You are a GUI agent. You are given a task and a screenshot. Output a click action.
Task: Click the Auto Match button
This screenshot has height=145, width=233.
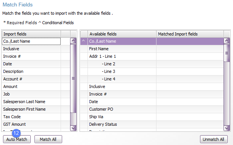pyautogui.click(x=17, y=139)
